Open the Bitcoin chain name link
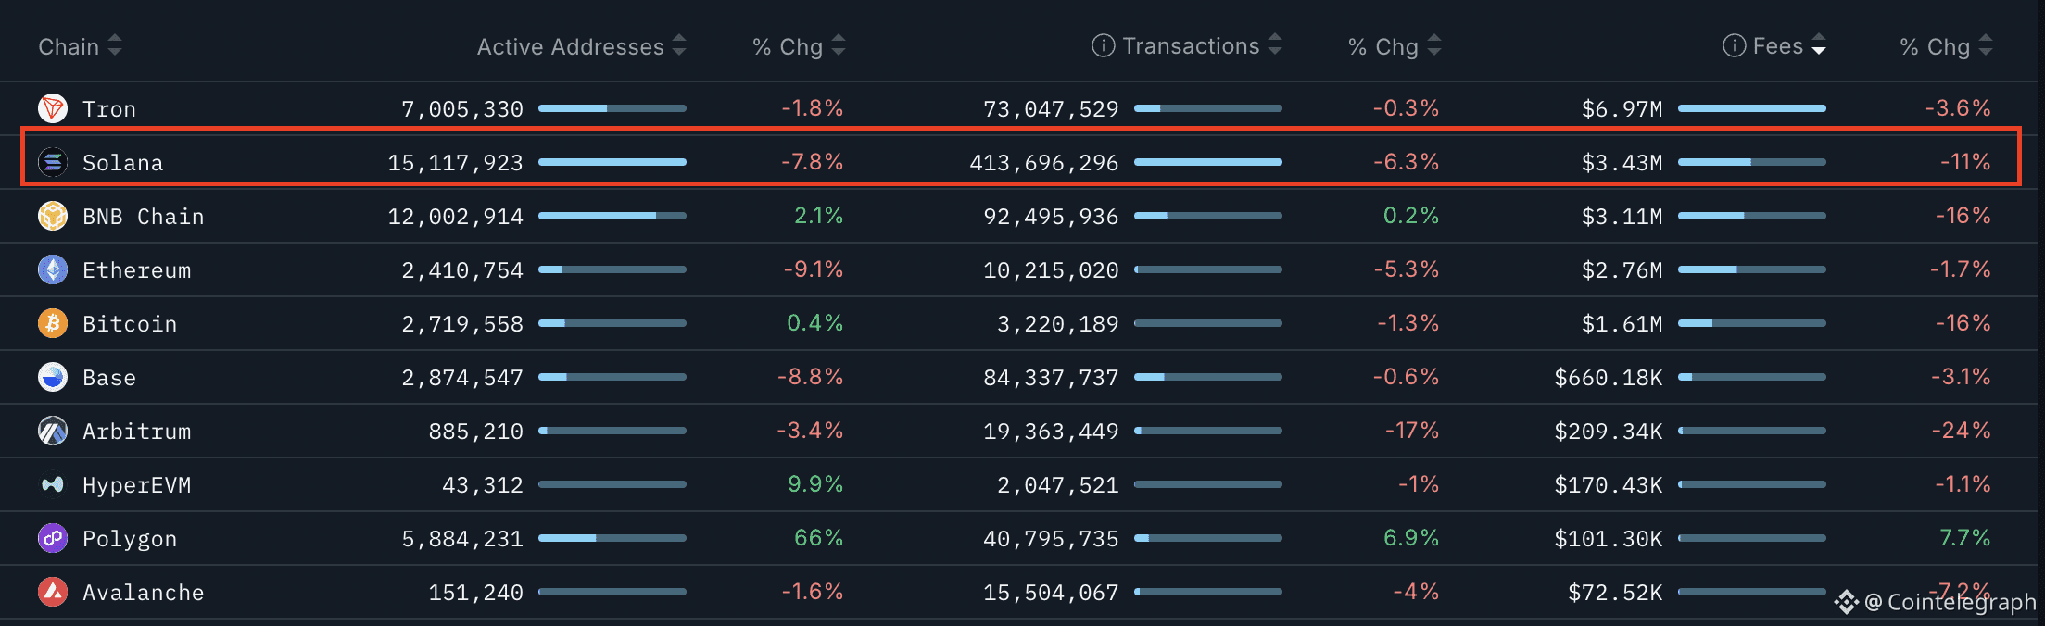 130,324
